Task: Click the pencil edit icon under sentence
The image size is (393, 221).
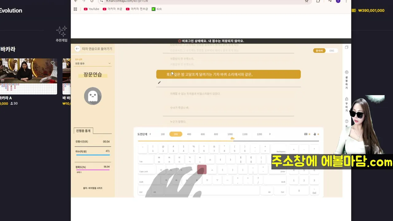Action: point(159,83)
